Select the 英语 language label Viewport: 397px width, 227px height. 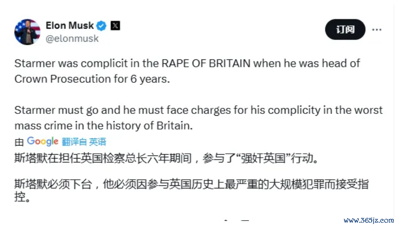[98, 142]
